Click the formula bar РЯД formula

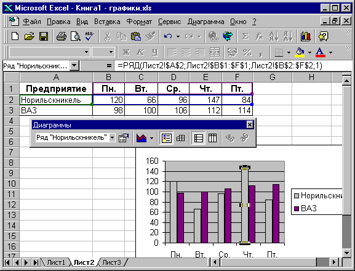coord(220,66)
